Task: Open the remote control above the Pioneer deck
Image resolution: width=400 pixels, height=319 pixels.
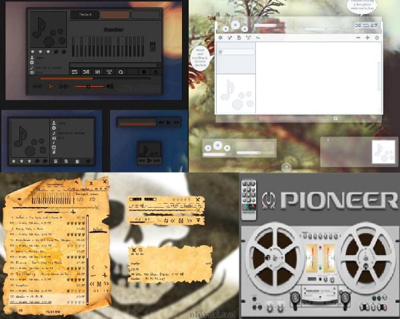Action: click(249, 200)
